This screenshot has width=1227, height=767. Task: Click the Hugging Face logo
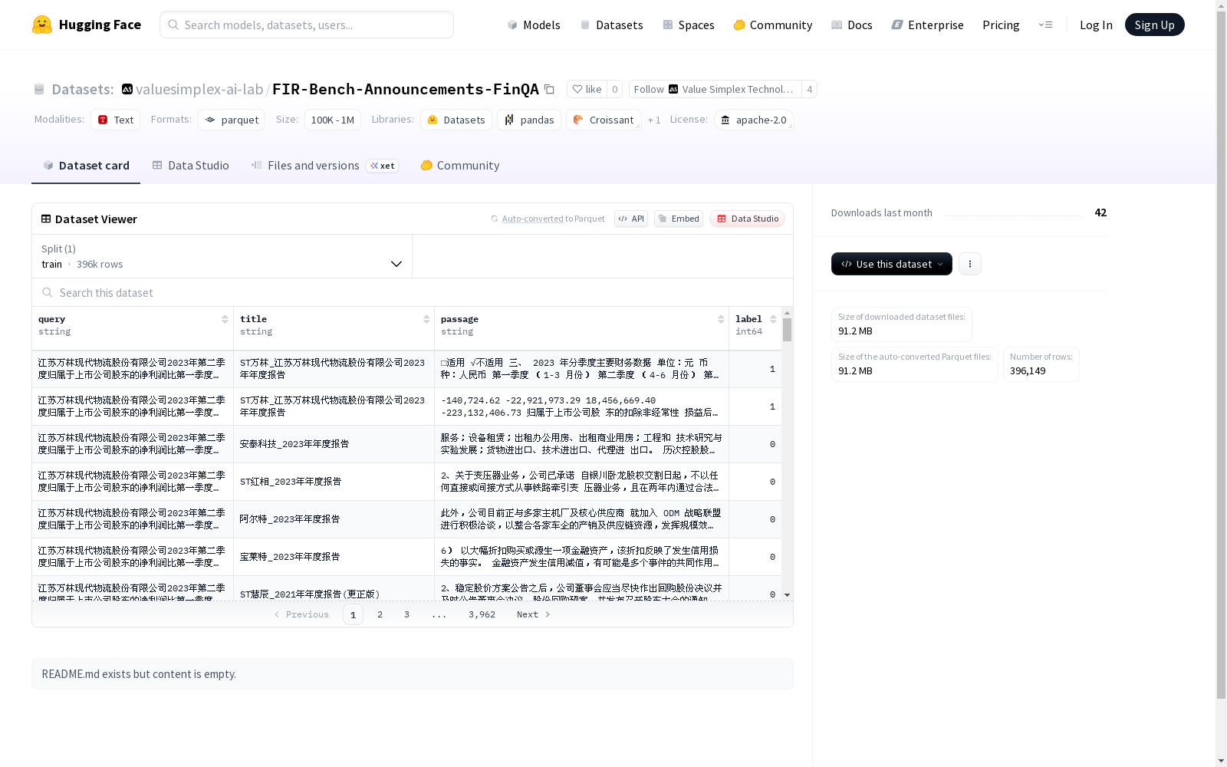(x=87, y=25)
